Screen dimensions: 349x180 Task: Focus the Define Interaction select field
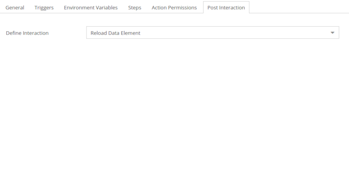(x=213, y=33)
